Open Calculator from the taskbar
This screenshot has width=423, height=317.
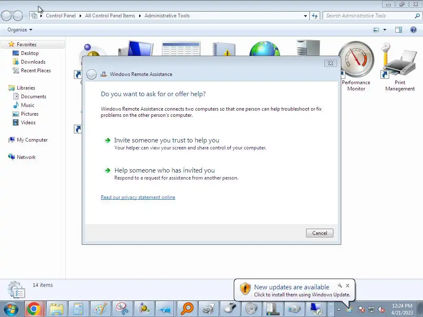pyautogui.click(x=78, y=309)
